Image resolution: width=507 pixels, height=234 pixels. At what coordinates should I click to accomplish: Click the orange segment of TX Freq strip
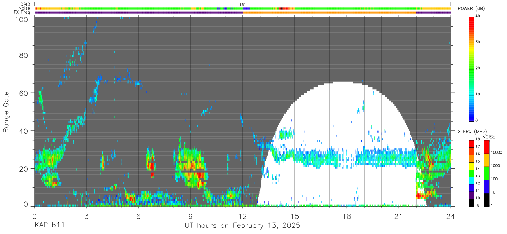click(x=329, y=12)
